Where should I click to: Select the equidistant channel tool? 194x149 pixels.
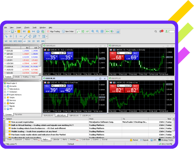30,36
